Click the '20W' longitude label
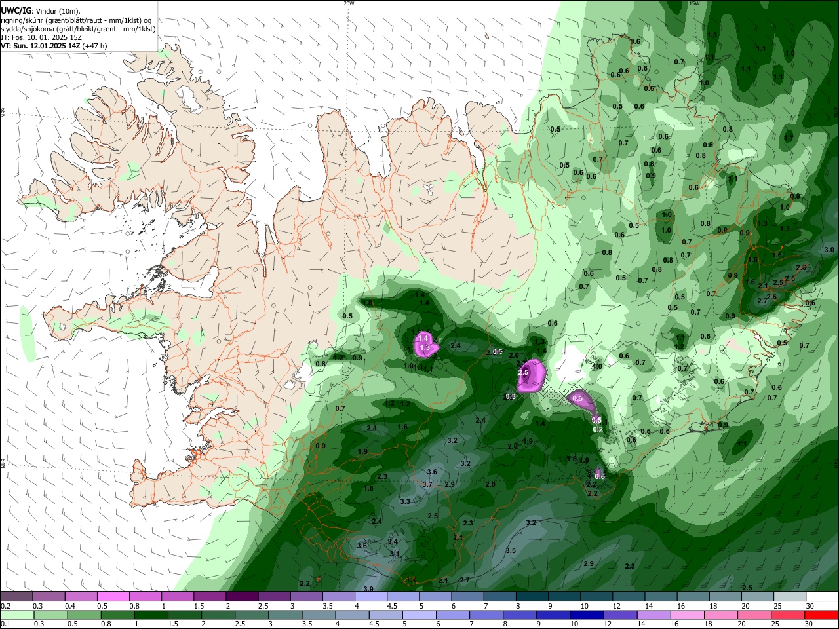 pyautogui.click(x=349, y=3)
